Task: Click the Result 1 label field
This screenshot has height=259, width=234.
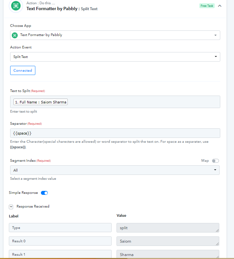Action: [x=60, y=254]
